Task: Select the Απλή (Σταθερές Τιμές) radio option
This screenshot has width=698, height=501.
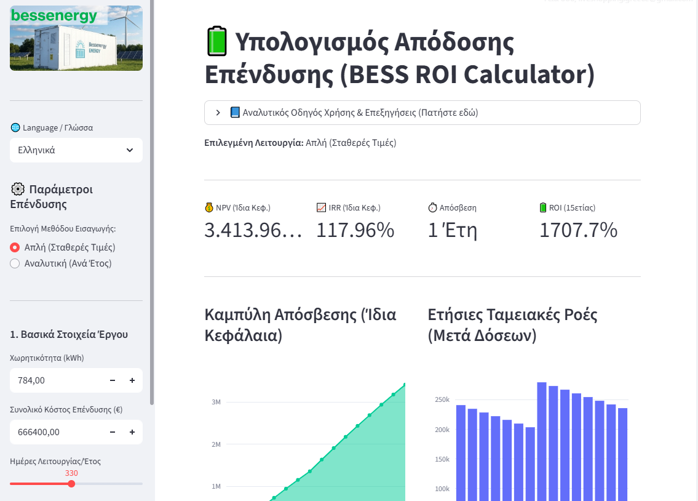Action: [15, 247]
